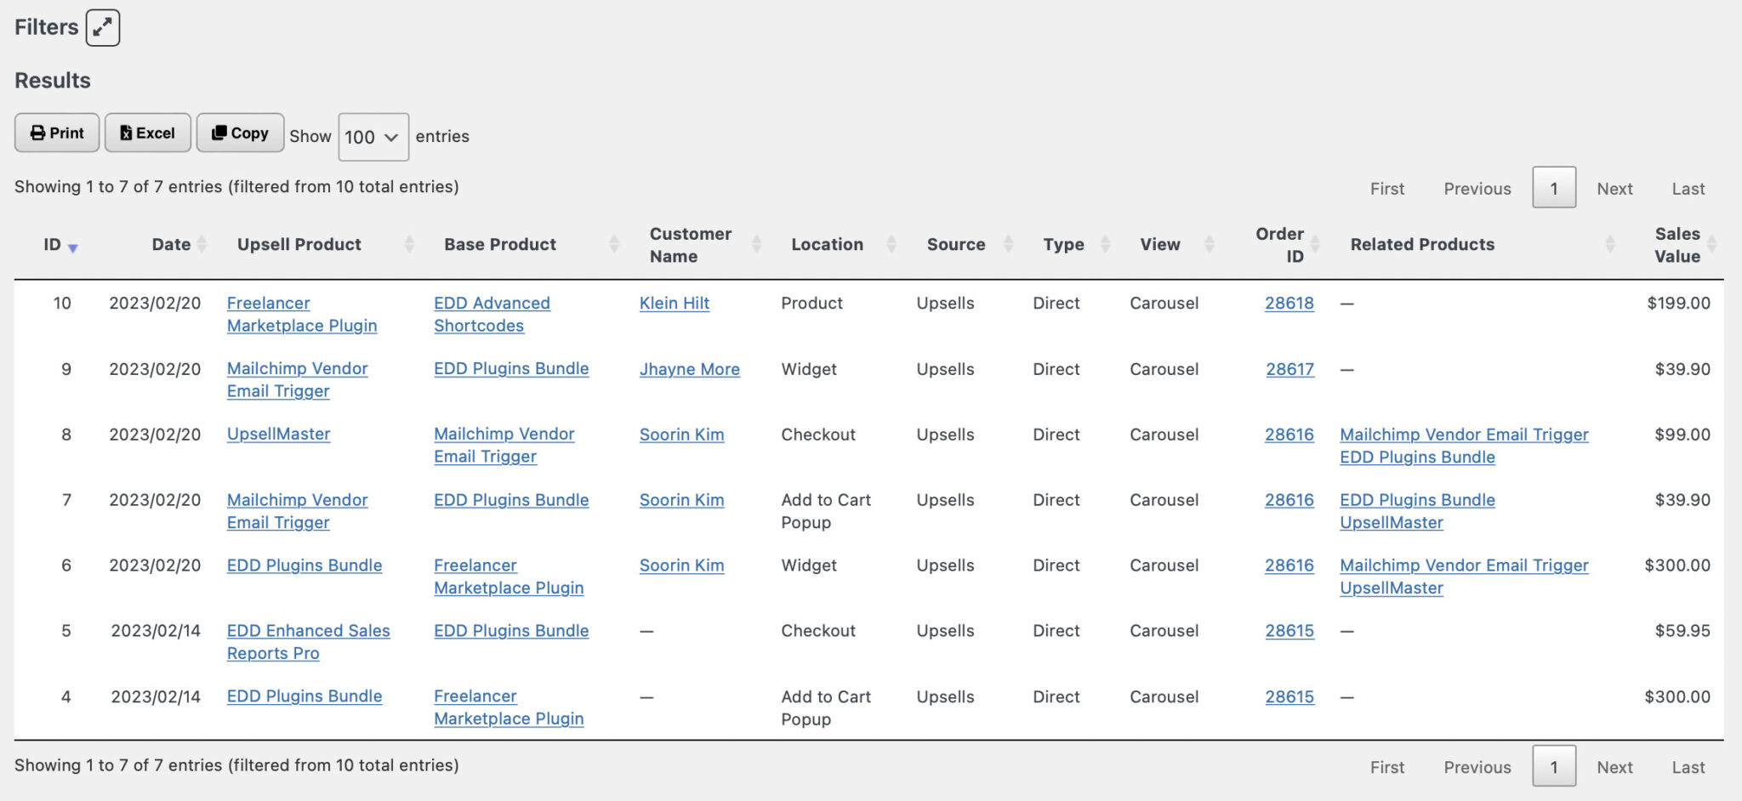The image size is (1742, 801).
Task: Open customer Klein Hilt link
Action: [674, 304]
